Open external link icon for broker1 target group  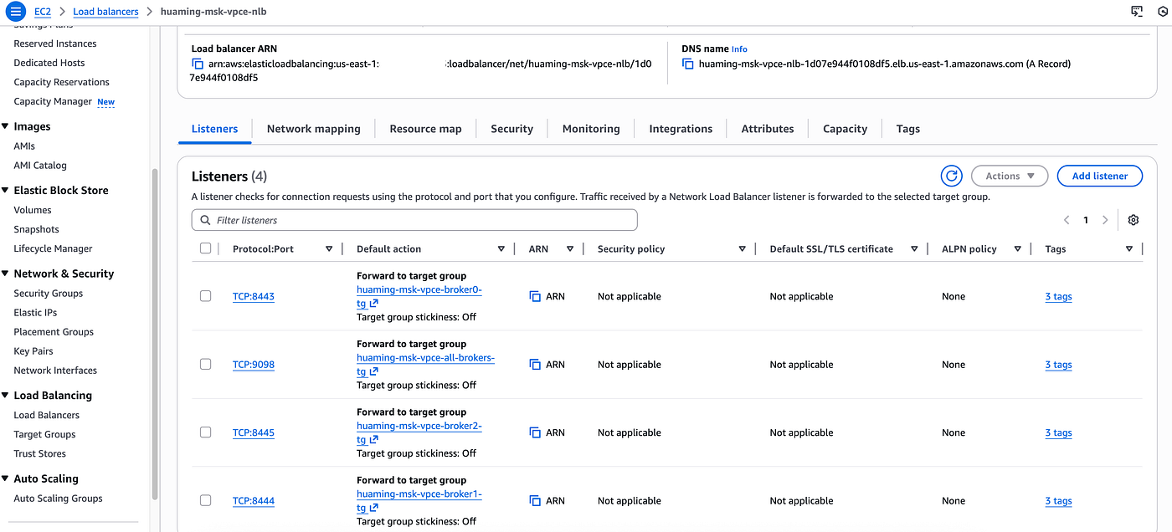click(374, 508)
